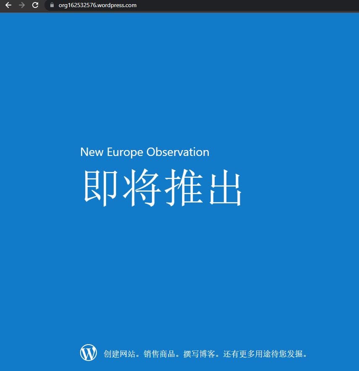Reload the page with the refresh icon
This screenshot has width=359, height=371.
coord(35,5)
